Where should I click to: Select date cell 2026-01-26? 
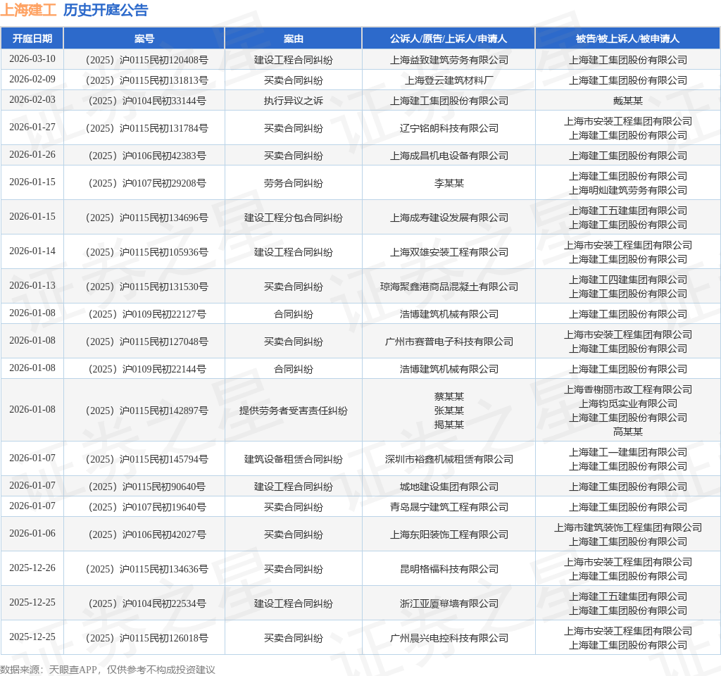point(32,154)
